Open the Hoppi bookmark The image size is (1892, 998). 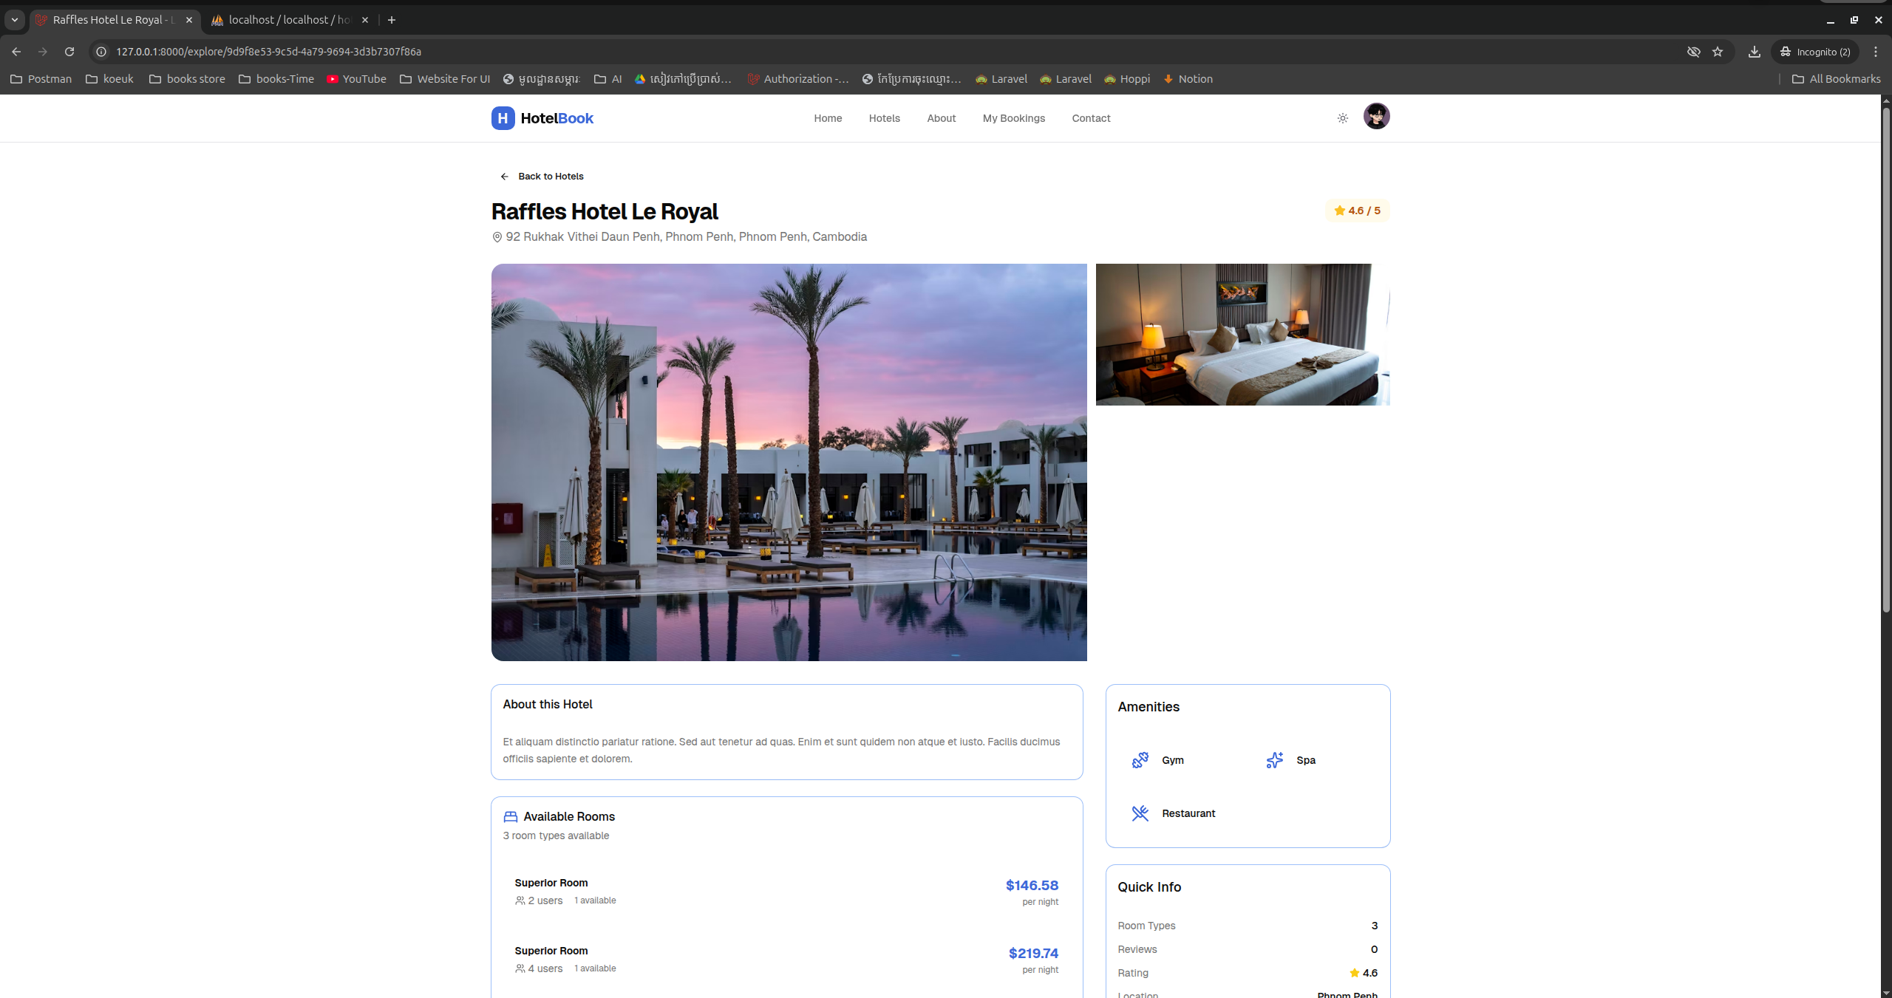pos(1127,79)
